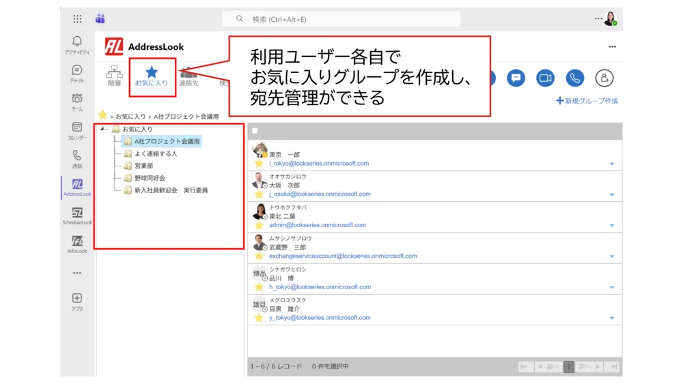Expand dropdown arrow for j_osaka row
The image size is (683, 384).
612,195
